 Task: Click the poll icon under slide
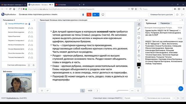click(48, 90)
